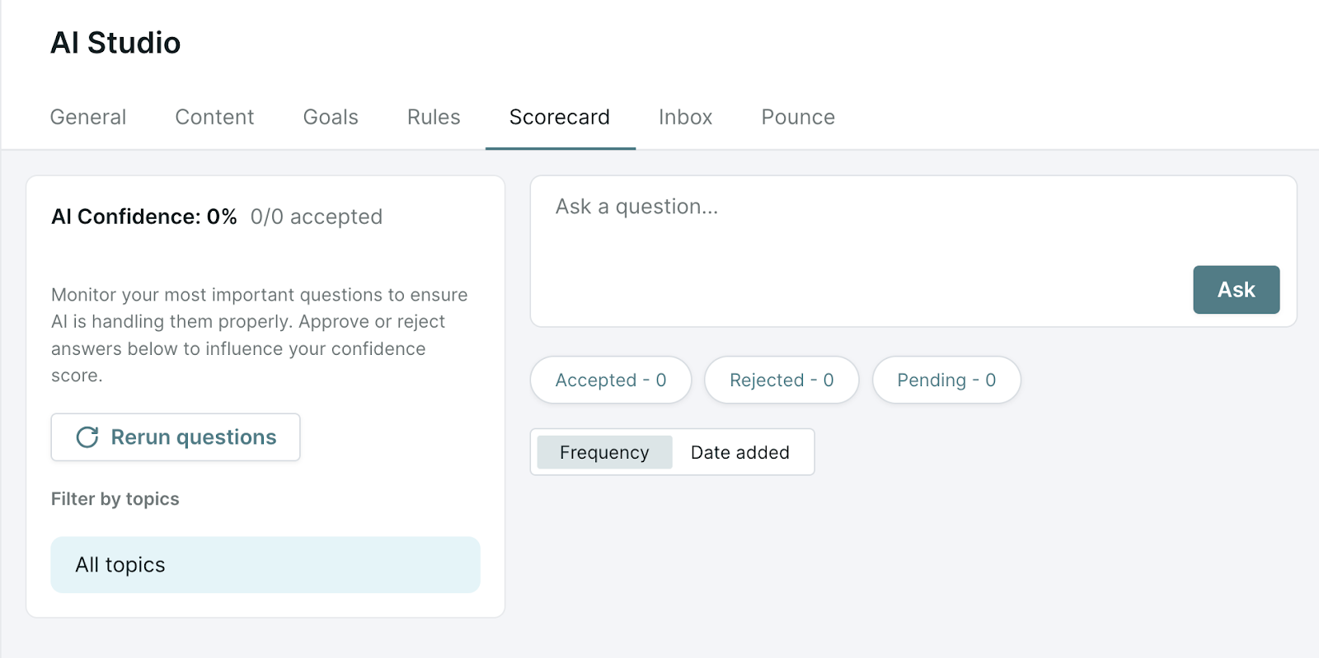Filter by Rejected - 0 answers
Screen dimensions: 1319x658
tap(782, 380)
